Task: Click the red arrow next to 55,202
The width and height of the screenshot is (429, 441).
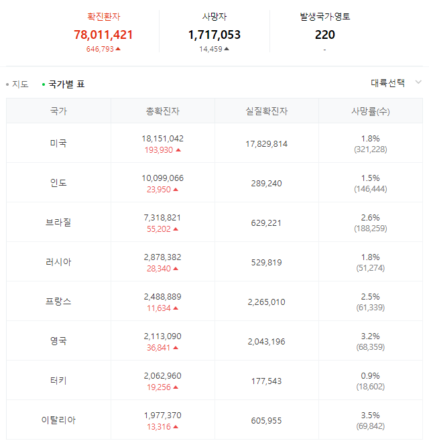Action: click(x=176, y=229)
